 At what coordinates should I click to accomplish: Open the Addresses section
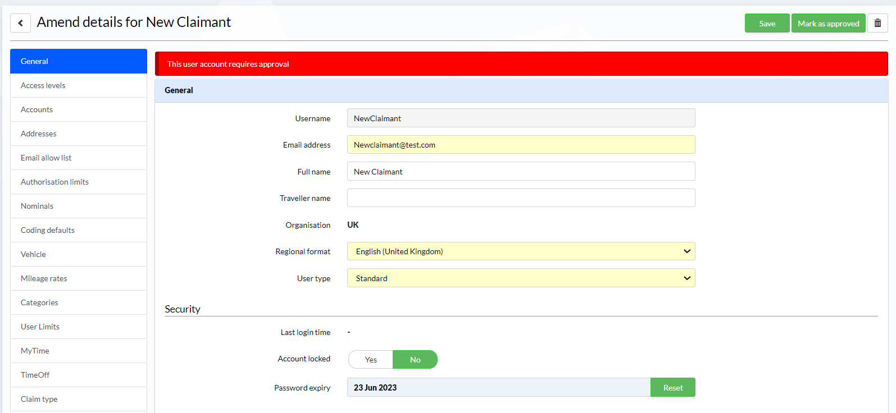79,134
